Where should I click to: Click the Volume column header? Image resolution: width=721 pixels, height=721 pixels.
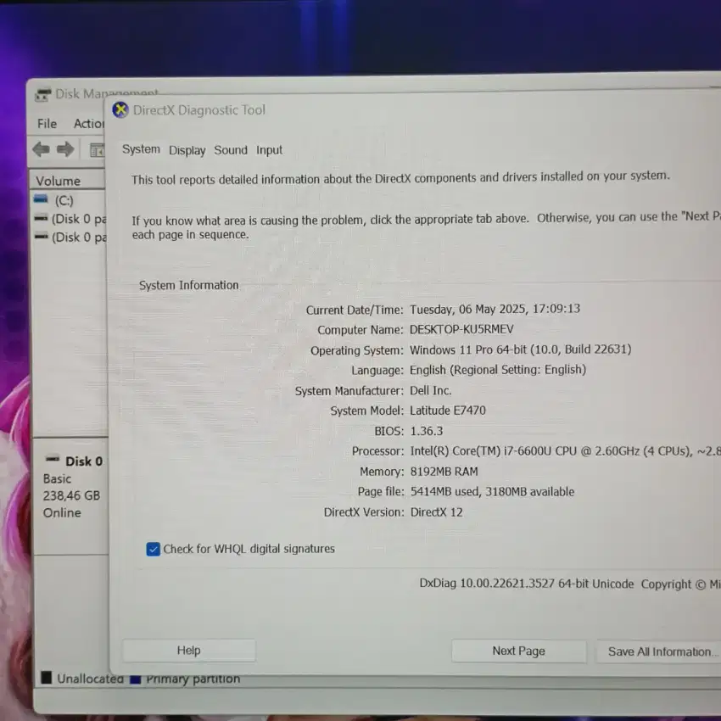coord(67,180)
